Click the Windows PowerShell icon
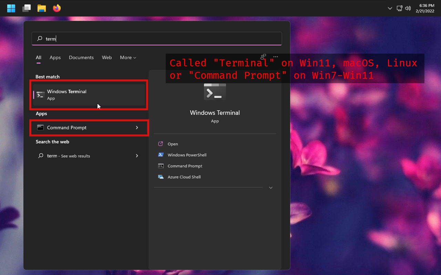 [161, 155]
